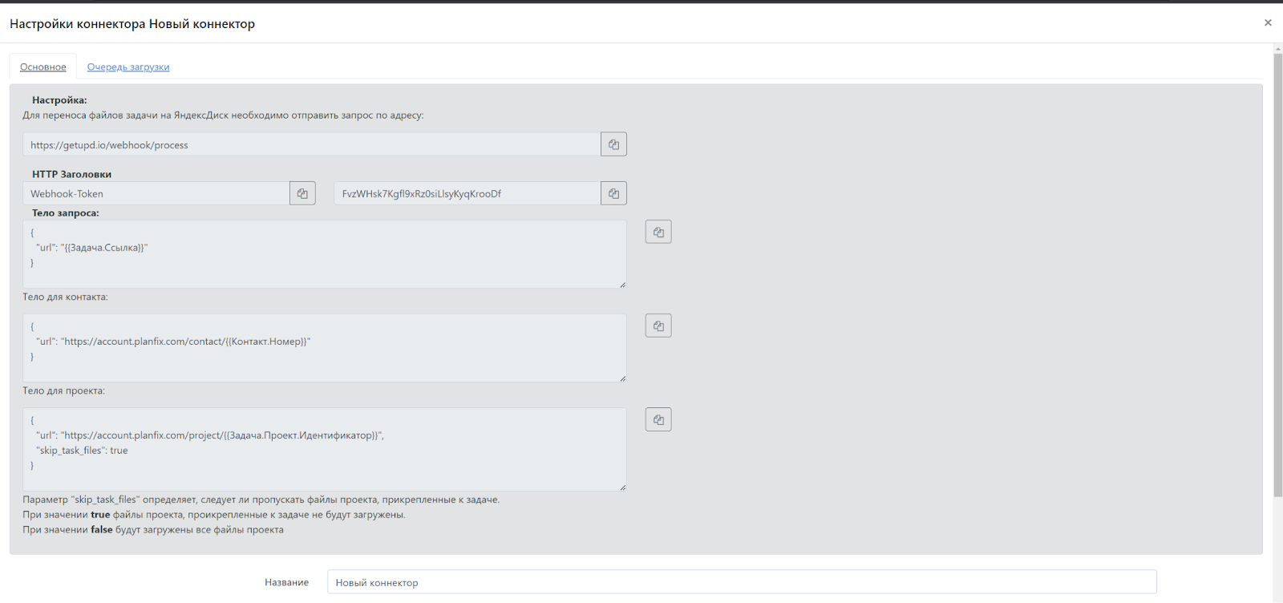Image resolution: width=1283 pixels, height=603 pixels.
Task: Copy the webhook URL address
Action: tap(613, 144)
